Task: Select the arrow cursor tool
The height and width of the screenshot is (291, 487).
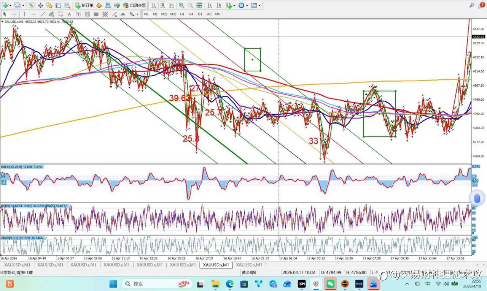Action: 5,14
